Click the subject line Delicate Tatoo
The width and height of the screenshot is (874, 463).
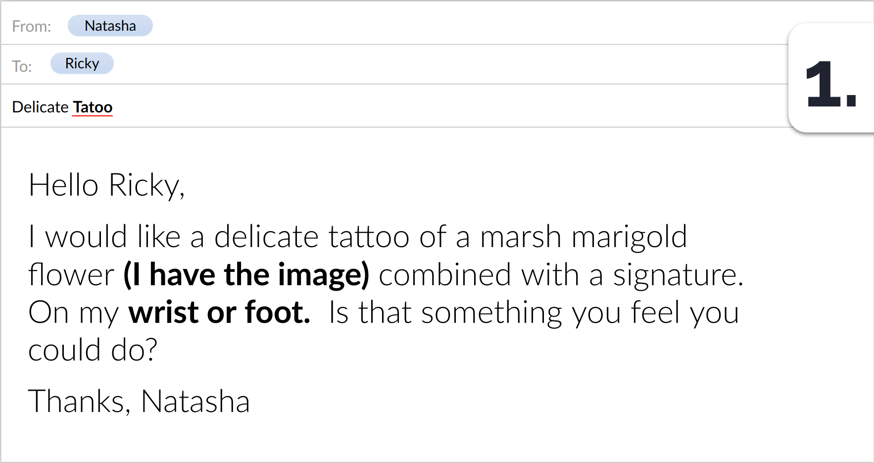62,106
